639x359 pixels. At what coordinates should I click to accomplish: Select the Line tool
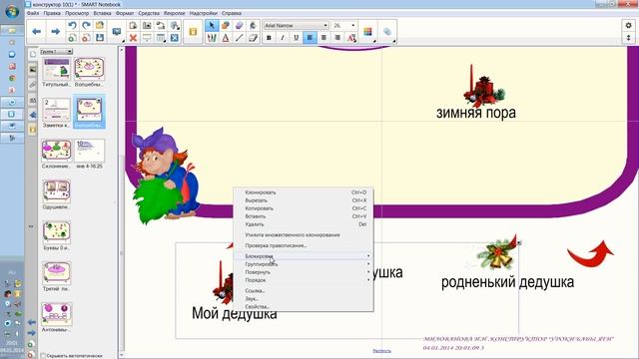point(240,38)
